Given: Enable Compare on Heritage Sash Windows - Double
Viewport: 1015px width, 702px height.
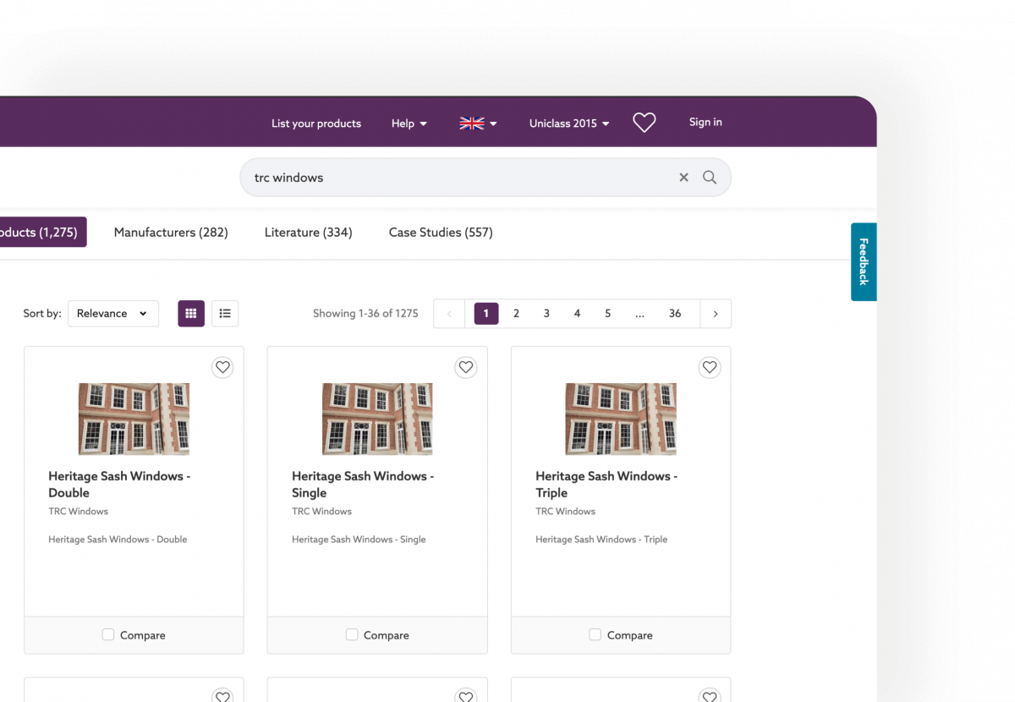Looking at the screenshot, I should 107,633.
